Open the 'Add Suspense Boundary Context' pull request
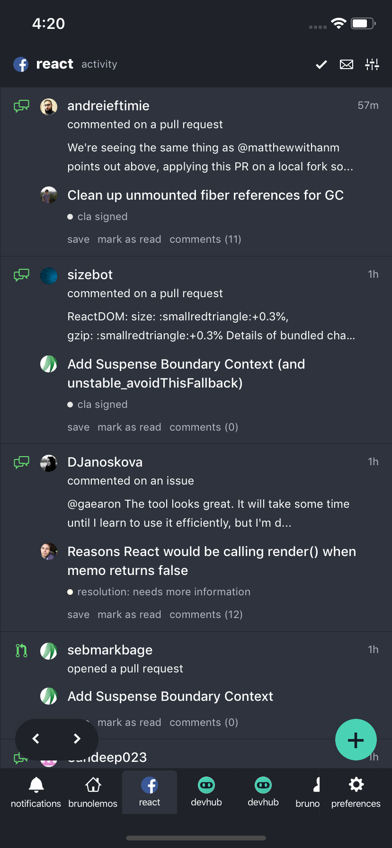 (170, 696)
